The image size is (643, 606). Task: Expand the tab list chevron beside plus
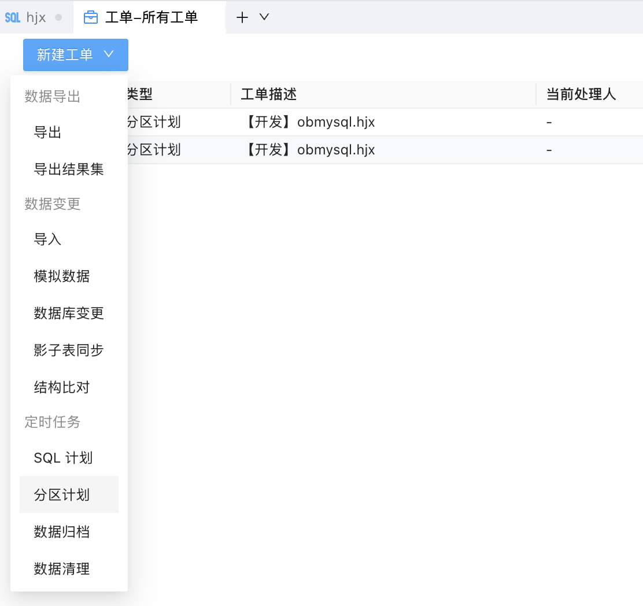264,17
